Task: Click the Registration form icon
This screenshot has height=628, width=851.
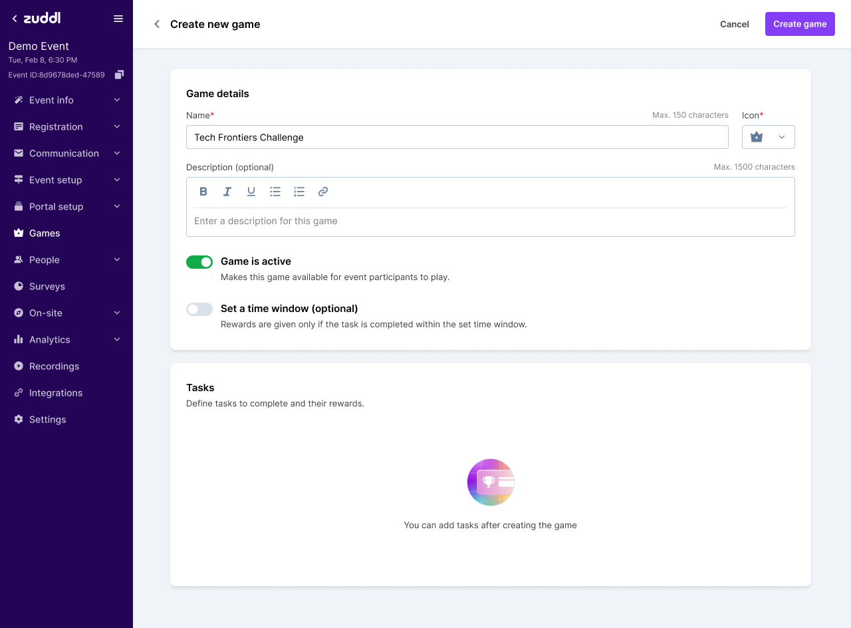Action: pyautogui.click(x=19, y=126)
